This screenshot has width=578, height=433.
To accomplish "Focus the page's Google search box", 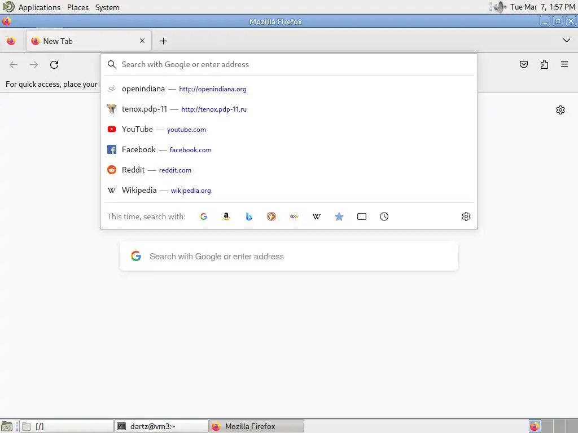I will [289, 257].
